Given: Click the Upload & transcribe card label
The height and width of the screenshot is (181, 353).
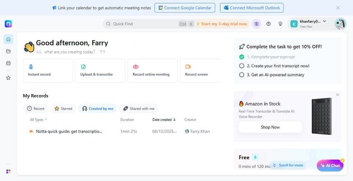Looking at the screenshot, I should pyautogui.click(x=96, y=74).
